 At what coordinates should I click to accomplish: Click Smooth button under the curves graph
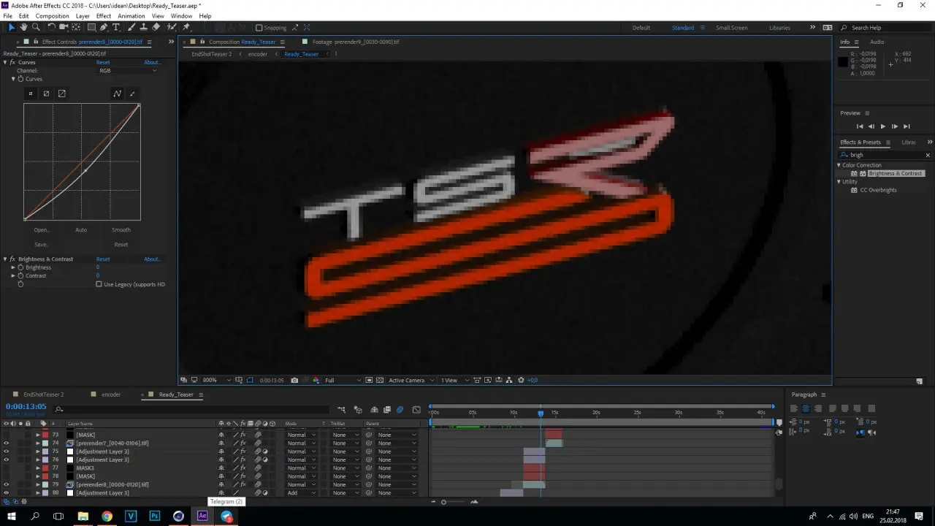pos(121,230)
